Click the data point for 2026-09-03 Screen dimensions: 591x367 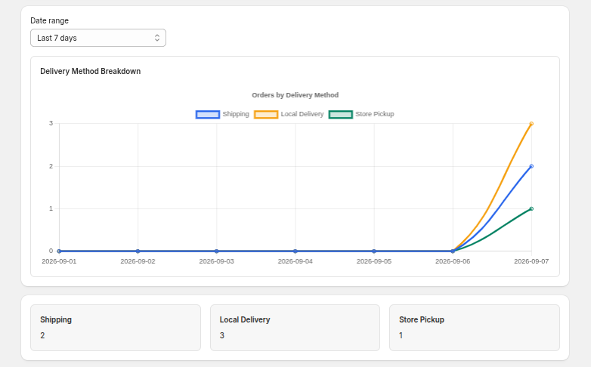click(x=217, y=251)
